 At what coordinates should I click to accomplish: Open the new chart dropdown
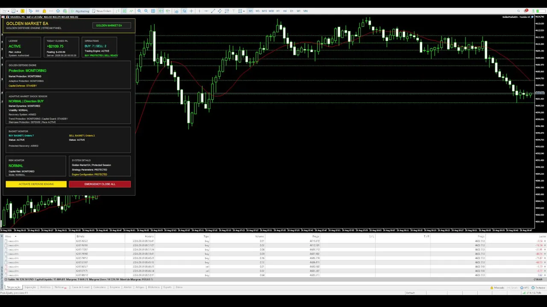9,11
